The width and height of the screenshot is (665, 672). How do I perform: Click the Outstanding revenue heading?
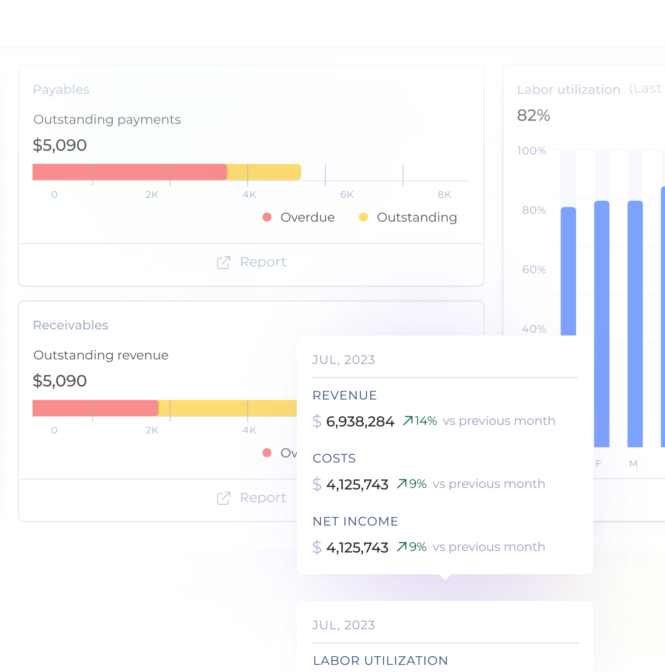(x=101, y=355)
